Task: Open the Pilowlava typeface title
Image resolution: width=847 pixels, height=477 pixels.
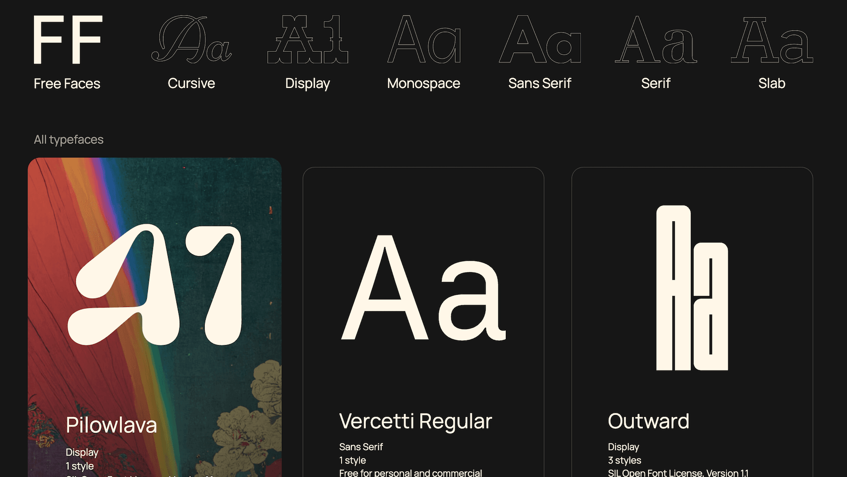Action: 111,425
